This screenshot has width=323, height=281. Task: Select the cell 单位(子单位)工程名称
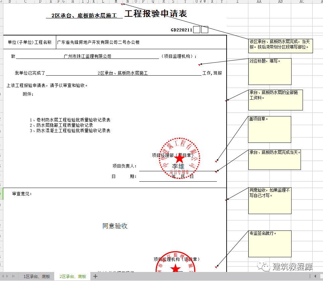coord(30,42)
